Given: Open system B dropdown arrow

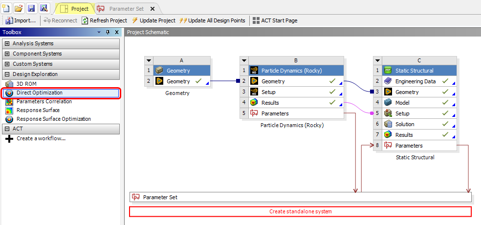Looking at the screenshot, I should (x=244, y=60).
